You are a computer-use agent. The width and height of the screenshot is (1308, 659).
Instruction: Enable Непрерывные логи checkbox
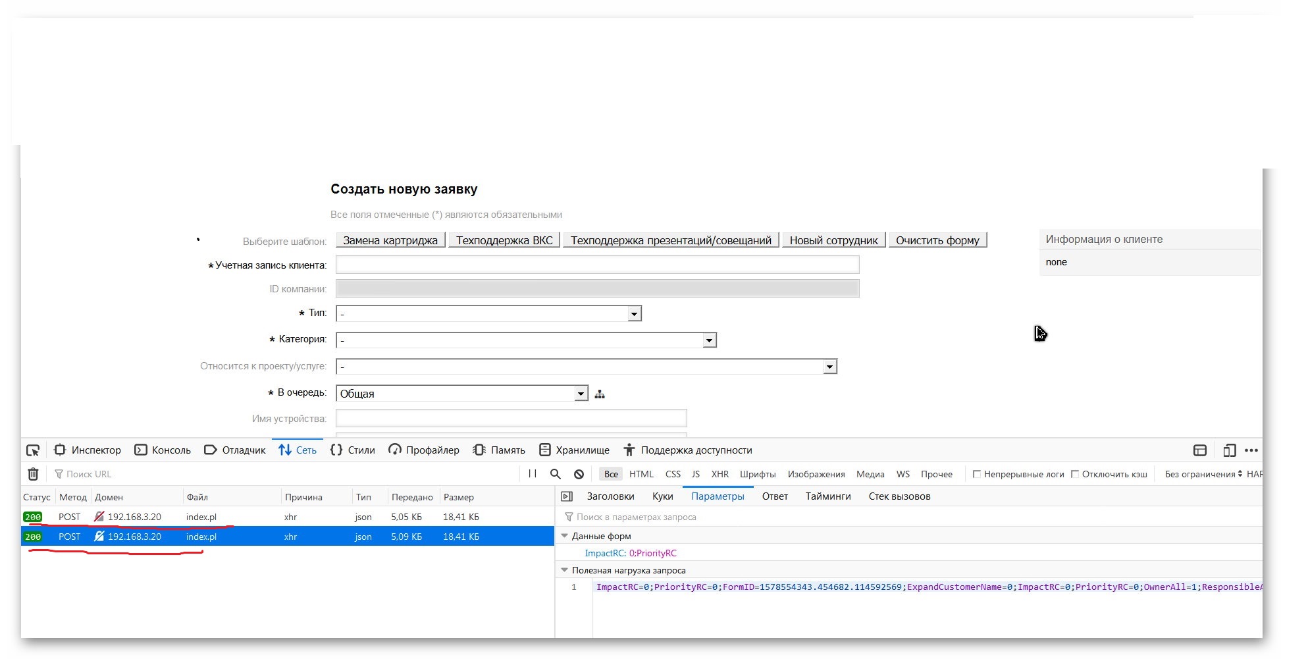[x=977, y=474]
